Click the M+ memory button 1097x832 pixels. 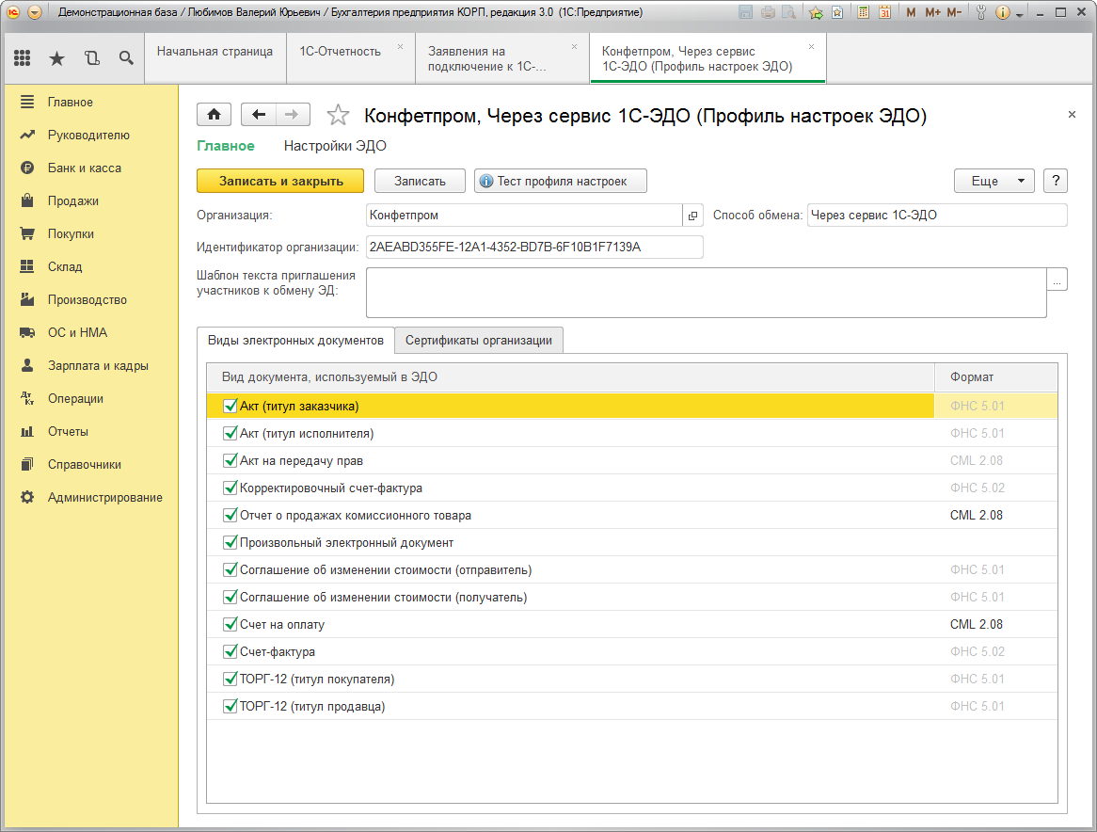tap(932, 12)
